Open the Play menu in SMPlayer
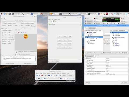129x97 pixels. click(41, 73)
